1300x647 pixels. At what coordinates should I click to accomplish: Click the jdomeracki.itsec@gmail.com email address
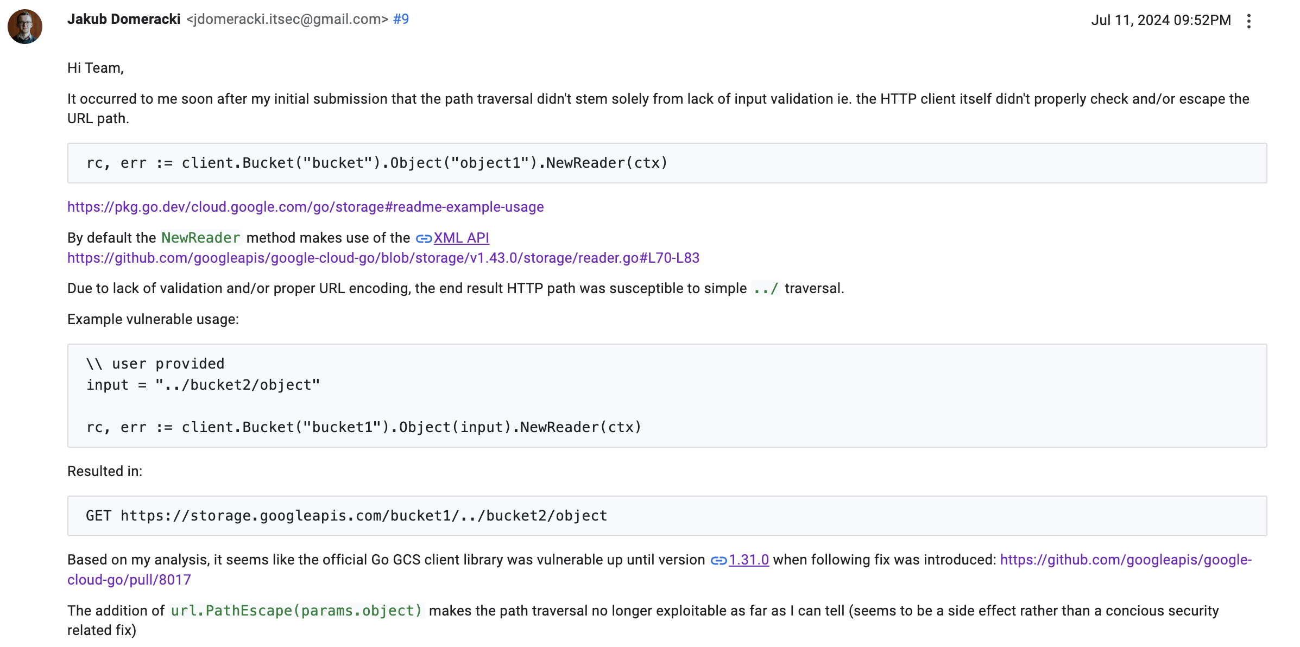coord(287,19)
